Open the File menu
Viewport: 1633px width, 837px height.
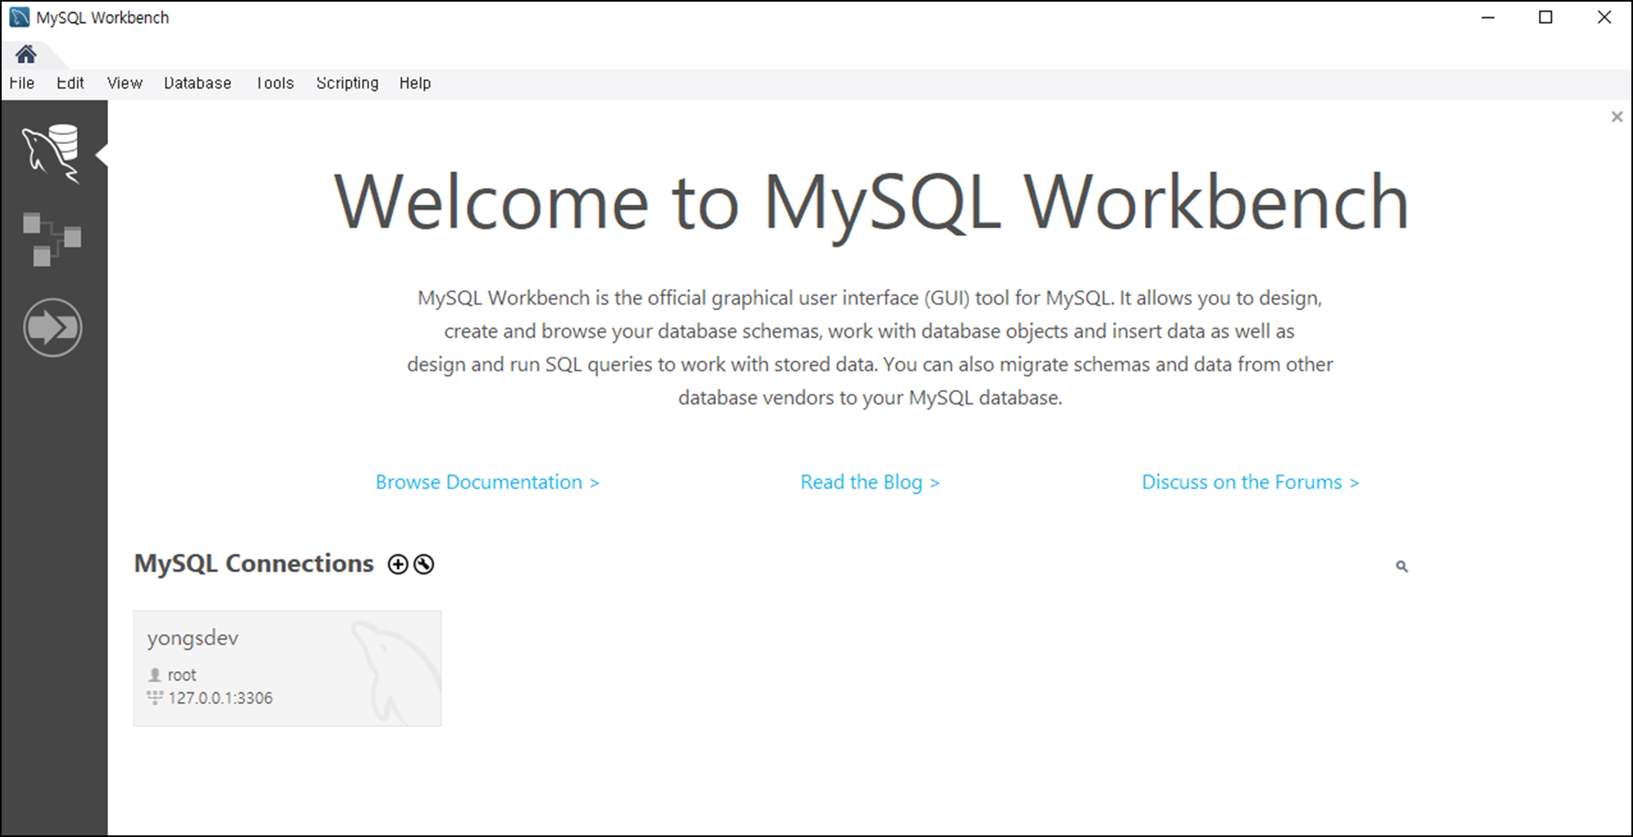22,83
